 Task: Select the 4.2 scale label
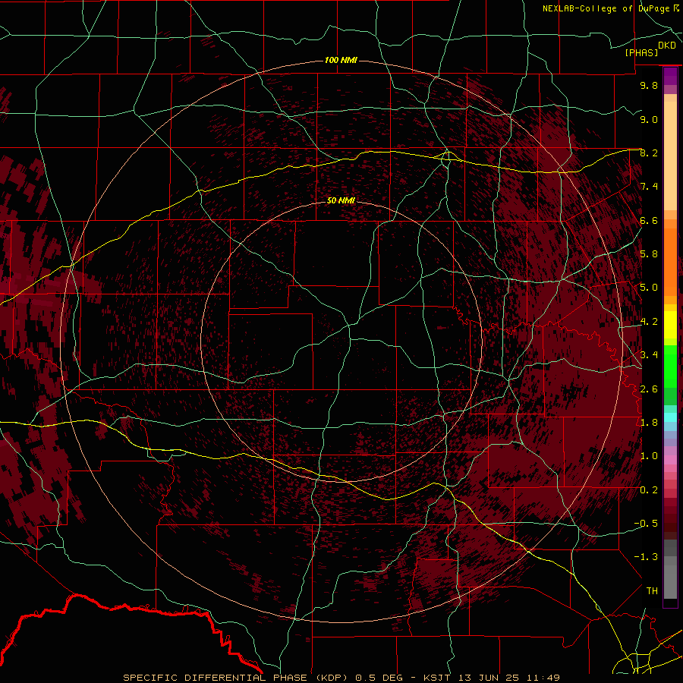[649, 322]
